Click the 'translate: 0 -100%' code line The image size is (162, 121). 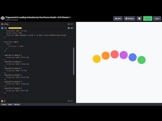[16, 46]
